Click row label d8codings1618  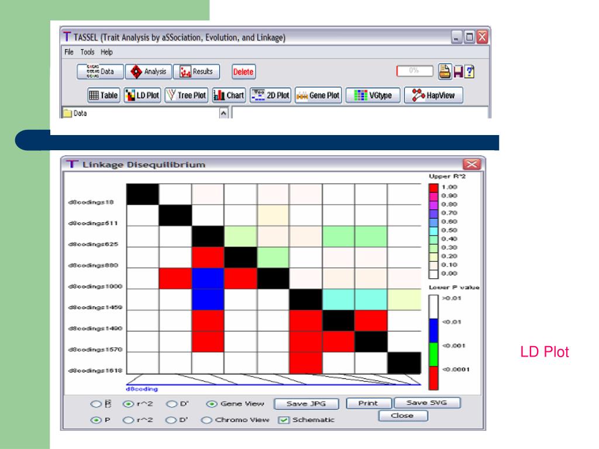(x=95, y=370)
